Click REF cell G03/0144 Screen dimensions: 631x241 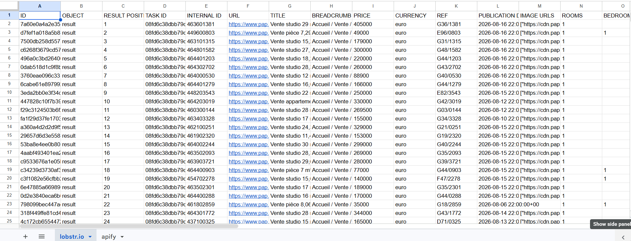tap(456, 110)
